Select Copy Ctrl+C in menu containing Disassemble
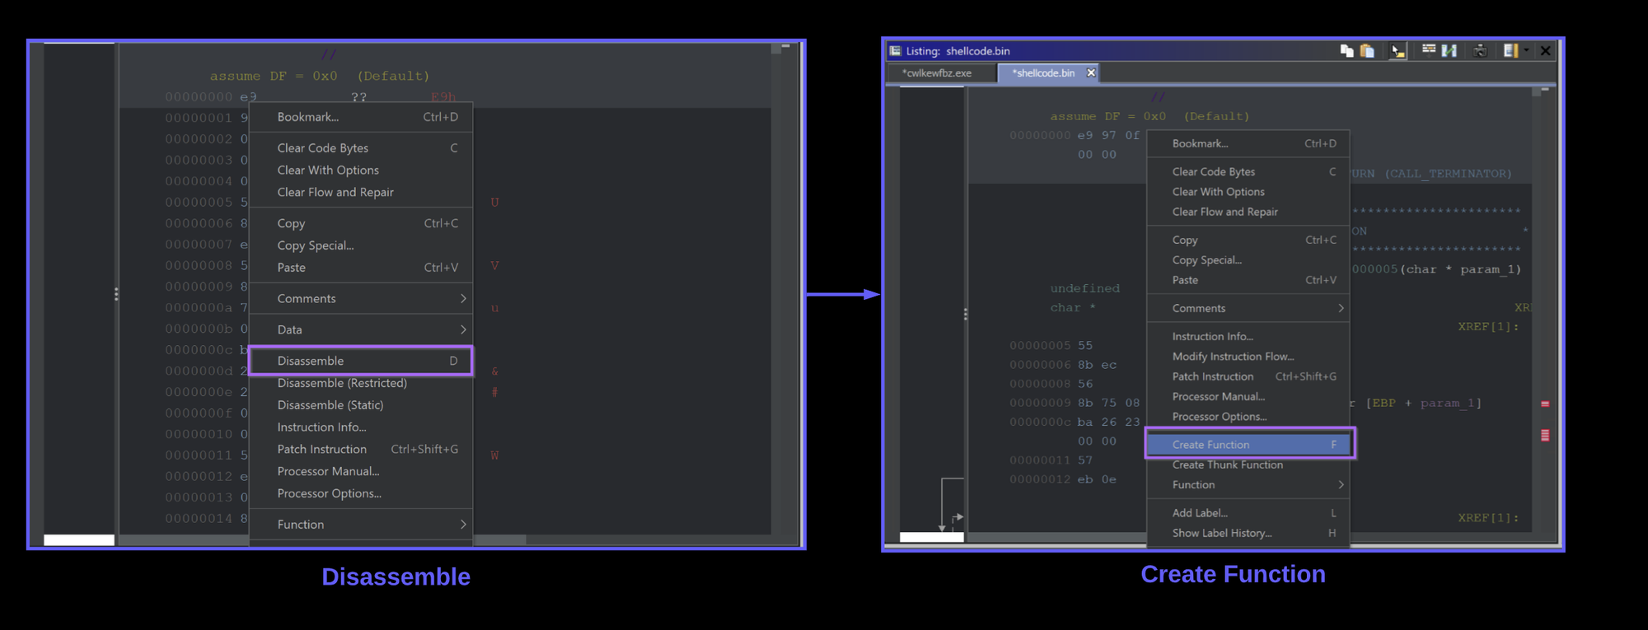 pyautogui.click(x=361, y=223)
